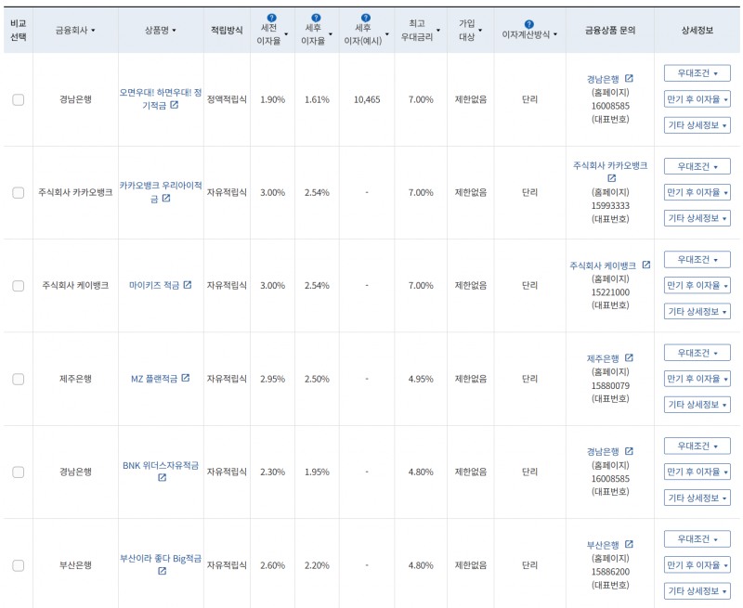The width and height of the screenshot is (743, 608).
Task: Click external icon beside 부산은행 homepage link
Action: 630,544
